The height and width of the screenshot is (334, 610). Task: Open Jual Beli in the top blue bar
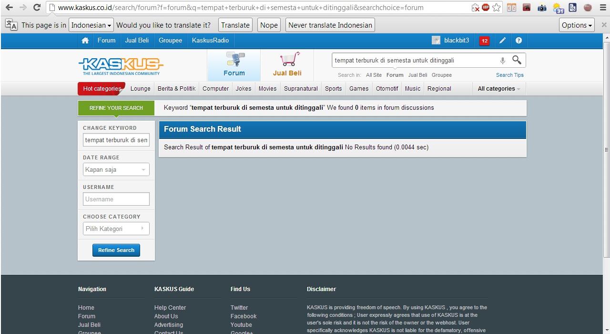coord(137,41)
